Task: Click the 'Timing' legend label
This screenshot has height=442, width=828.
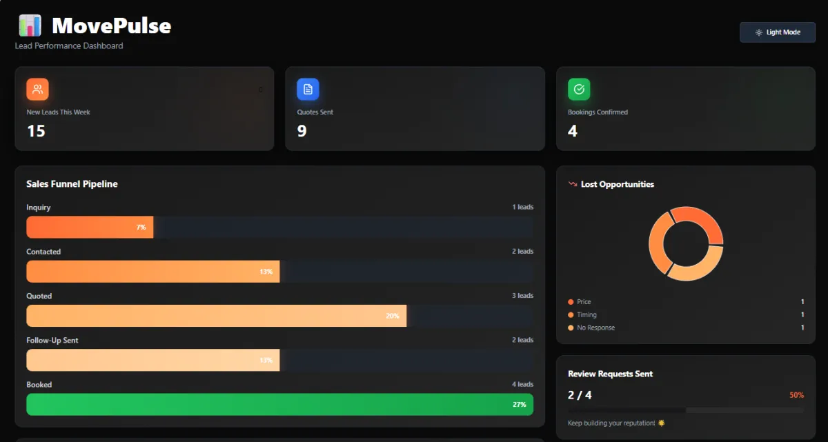Action: (586, 315)
